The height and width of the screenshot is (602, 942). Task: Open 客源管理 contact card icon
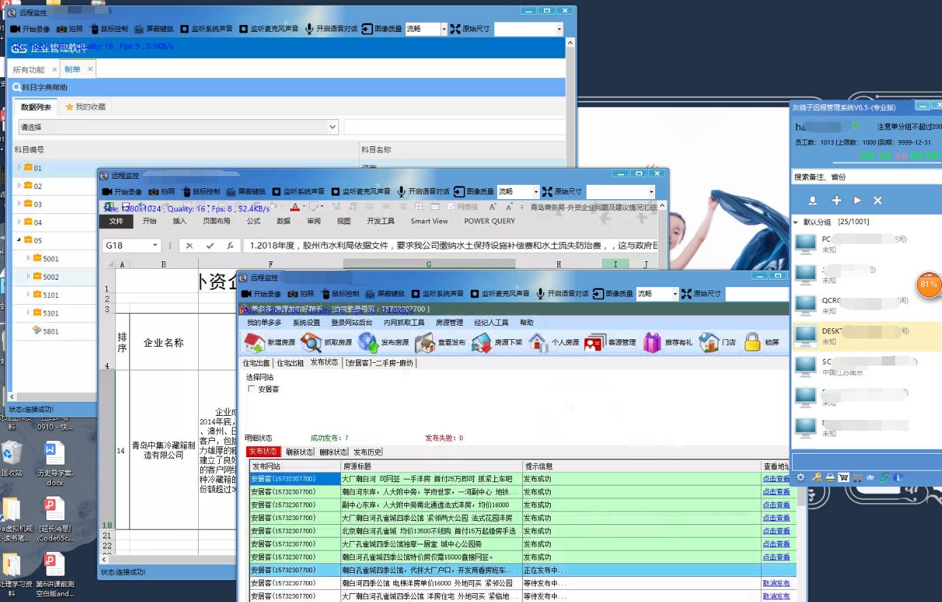coord(595,343)
